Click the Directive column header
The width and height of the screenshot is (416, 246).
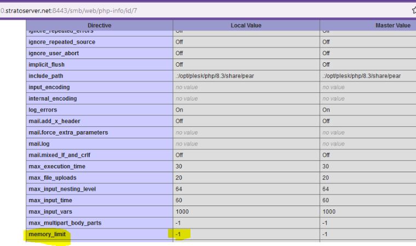pos(100,25)
